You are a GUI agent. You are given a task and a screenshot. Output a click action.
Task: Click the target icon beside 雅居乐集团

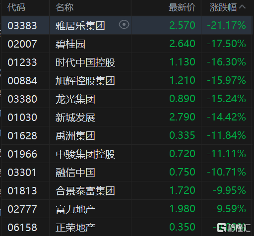(x=124, y=25)
